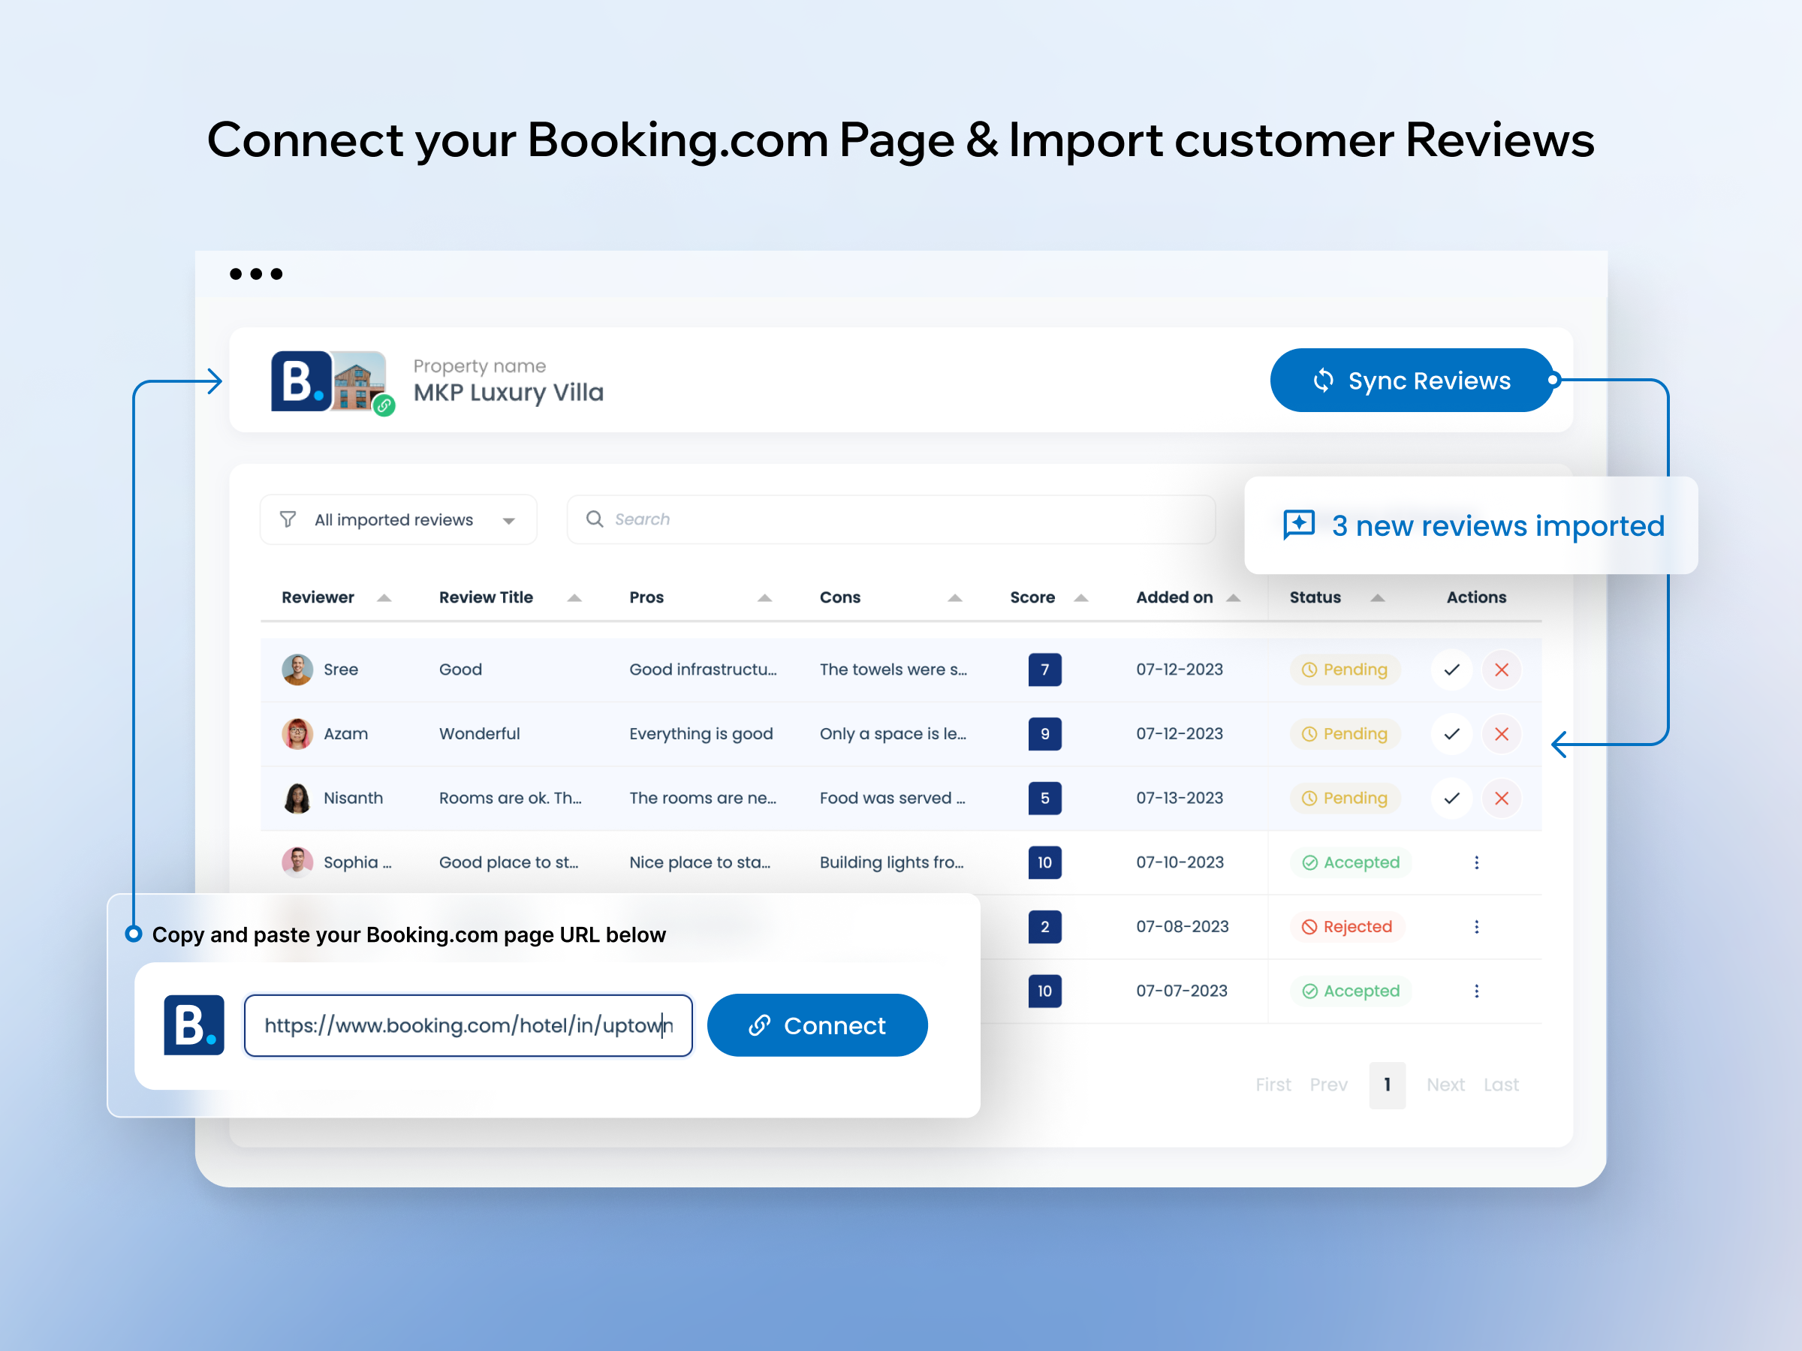Viewport: 1802px width, 1351px height.
Task: Go to Last page
Action: 1502,1085
